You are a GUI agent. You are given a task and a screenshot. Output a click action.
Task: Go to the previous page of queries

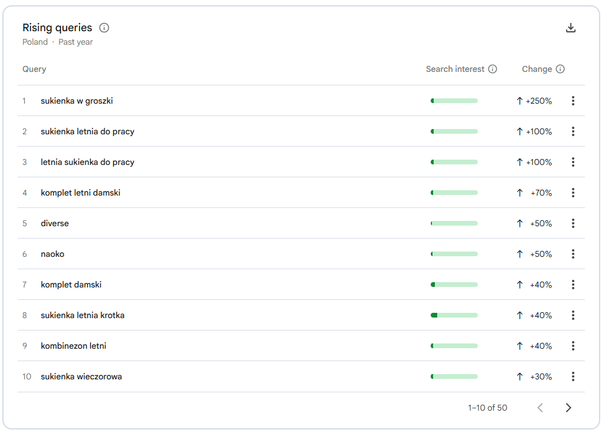coord(540,408)
